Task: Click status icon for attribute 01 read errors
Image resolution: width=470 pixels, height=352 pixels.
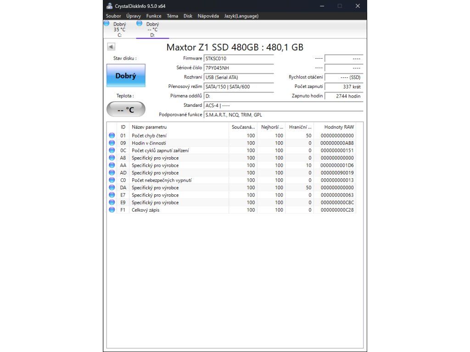Action: pyautogui.click(x=112, y=136)
